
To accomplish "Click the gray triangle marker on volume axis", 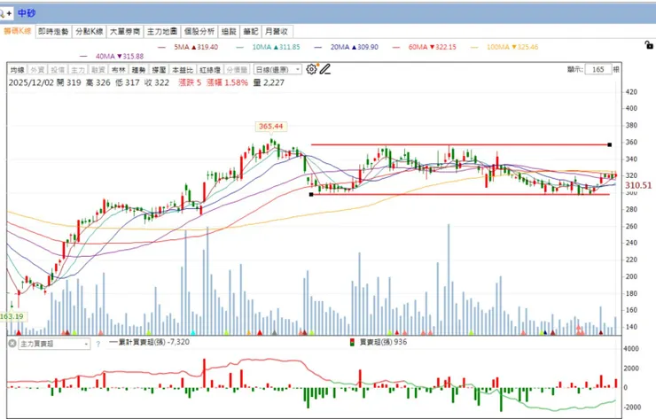I will 275,332.
